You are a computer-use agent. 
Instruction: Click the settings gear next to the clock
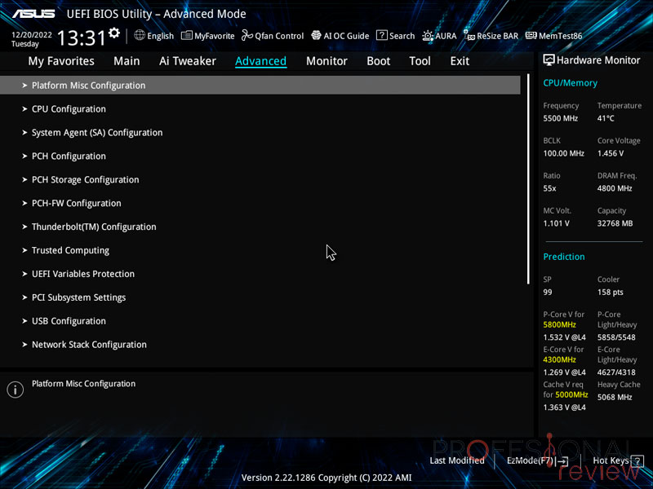pos(113,33)
